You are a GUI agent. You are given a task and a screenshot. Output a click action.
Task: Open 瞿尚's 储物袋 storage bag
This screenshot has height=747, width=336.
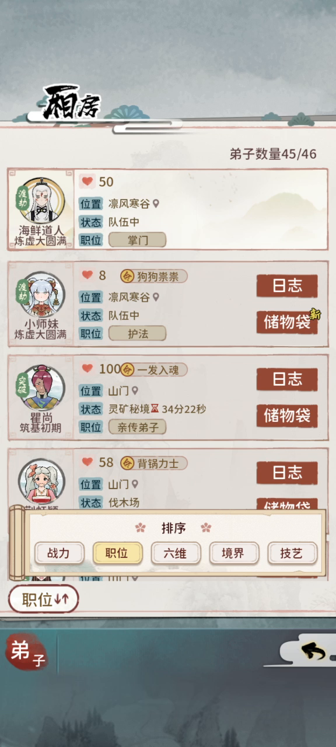tap(287, 416)
